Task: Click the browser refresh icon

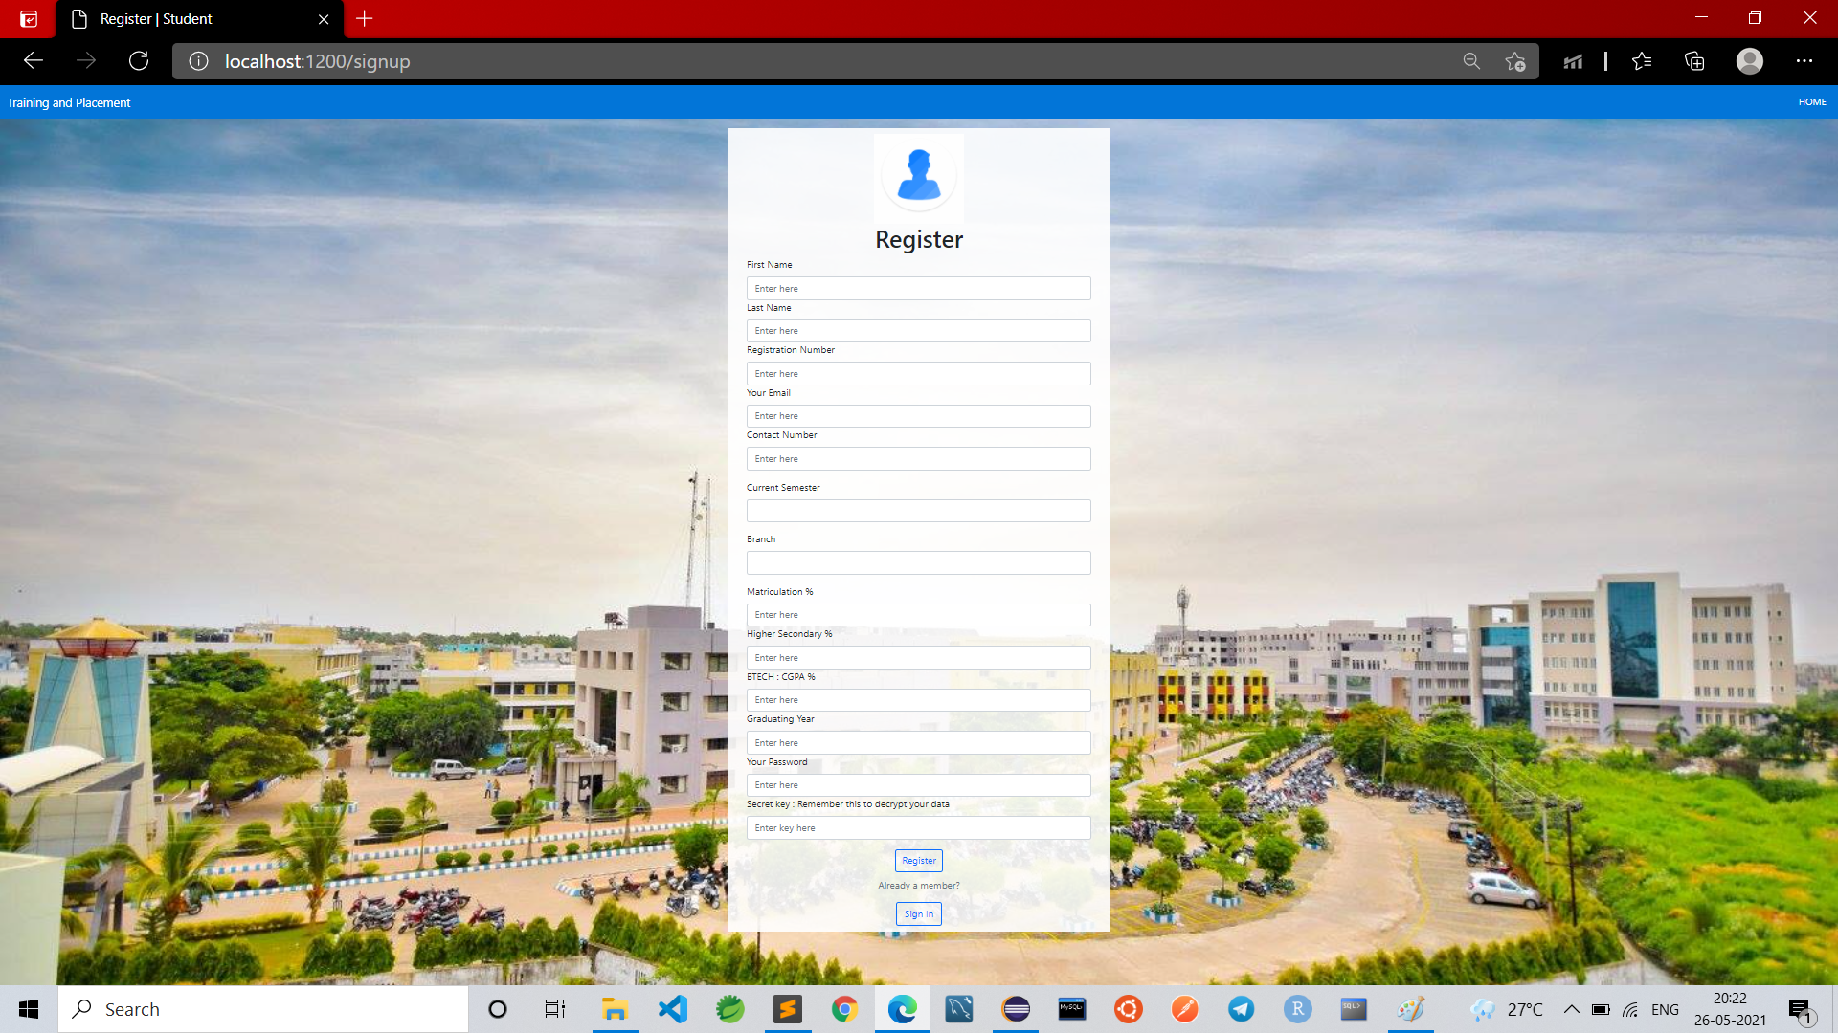Action: 139,61
